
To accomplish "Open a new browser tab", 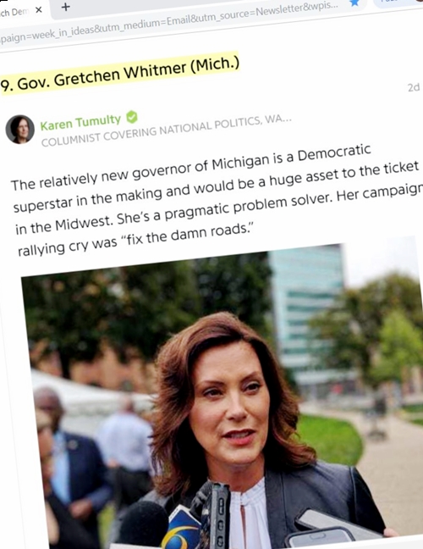I will [x=65, y=7].
